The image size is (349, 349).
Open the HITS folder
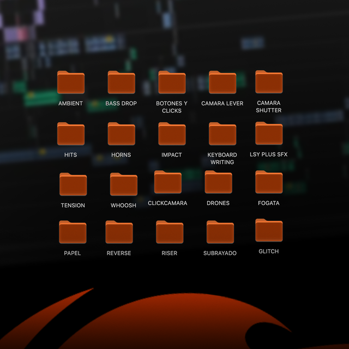pos(71,134)
